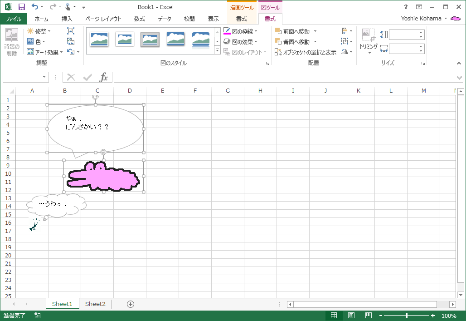Click the compress pictures icon
The image size is (466, 321).
[x=71, y=31]
